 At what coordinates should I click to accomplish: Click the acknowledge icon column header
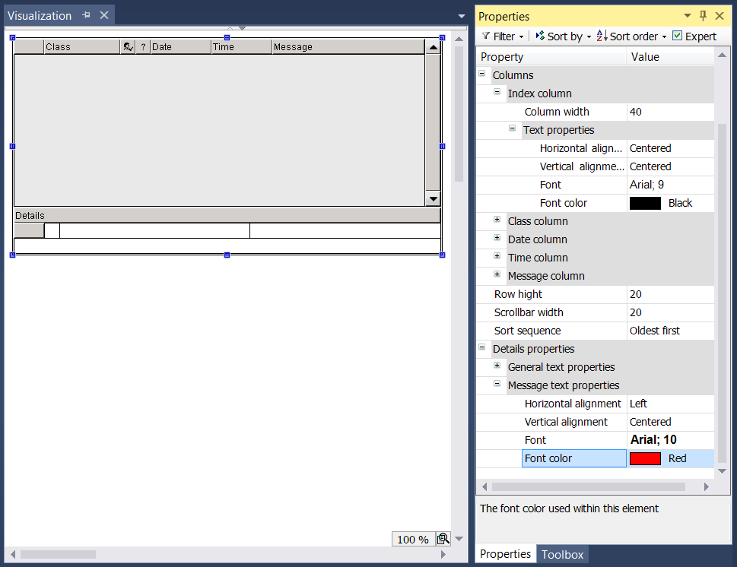128,46
